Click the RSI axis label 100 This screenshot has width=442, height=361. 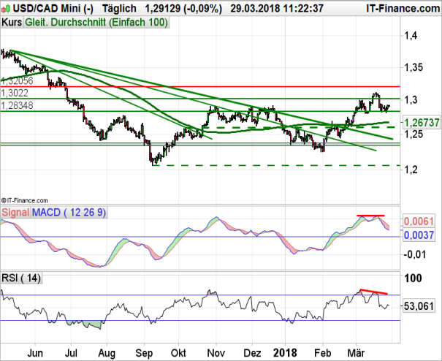click(413, 278)
